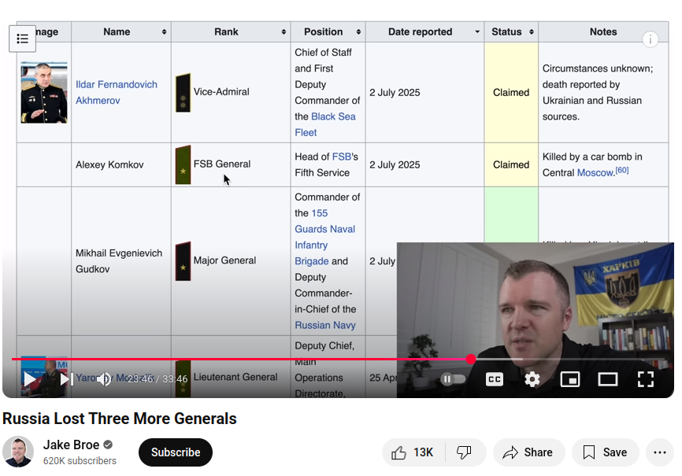682x476 pixels.
Task: Sort the table by Position column
Action: pyautogui.click(x=328, y=31)
